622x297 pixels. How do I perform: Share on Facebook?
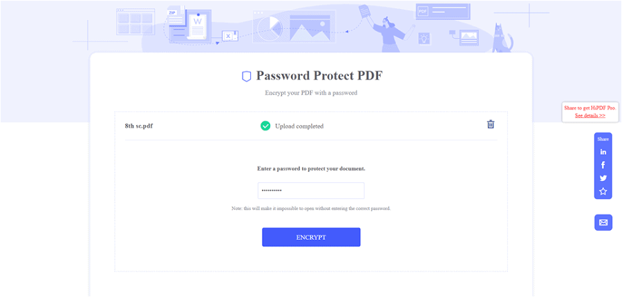click(x=603, y=165)
